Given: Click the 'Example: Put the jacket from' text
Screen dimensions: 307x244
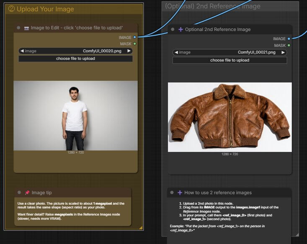Looking at the screenshot, I should pyautogui.click(x=217, y=228).
